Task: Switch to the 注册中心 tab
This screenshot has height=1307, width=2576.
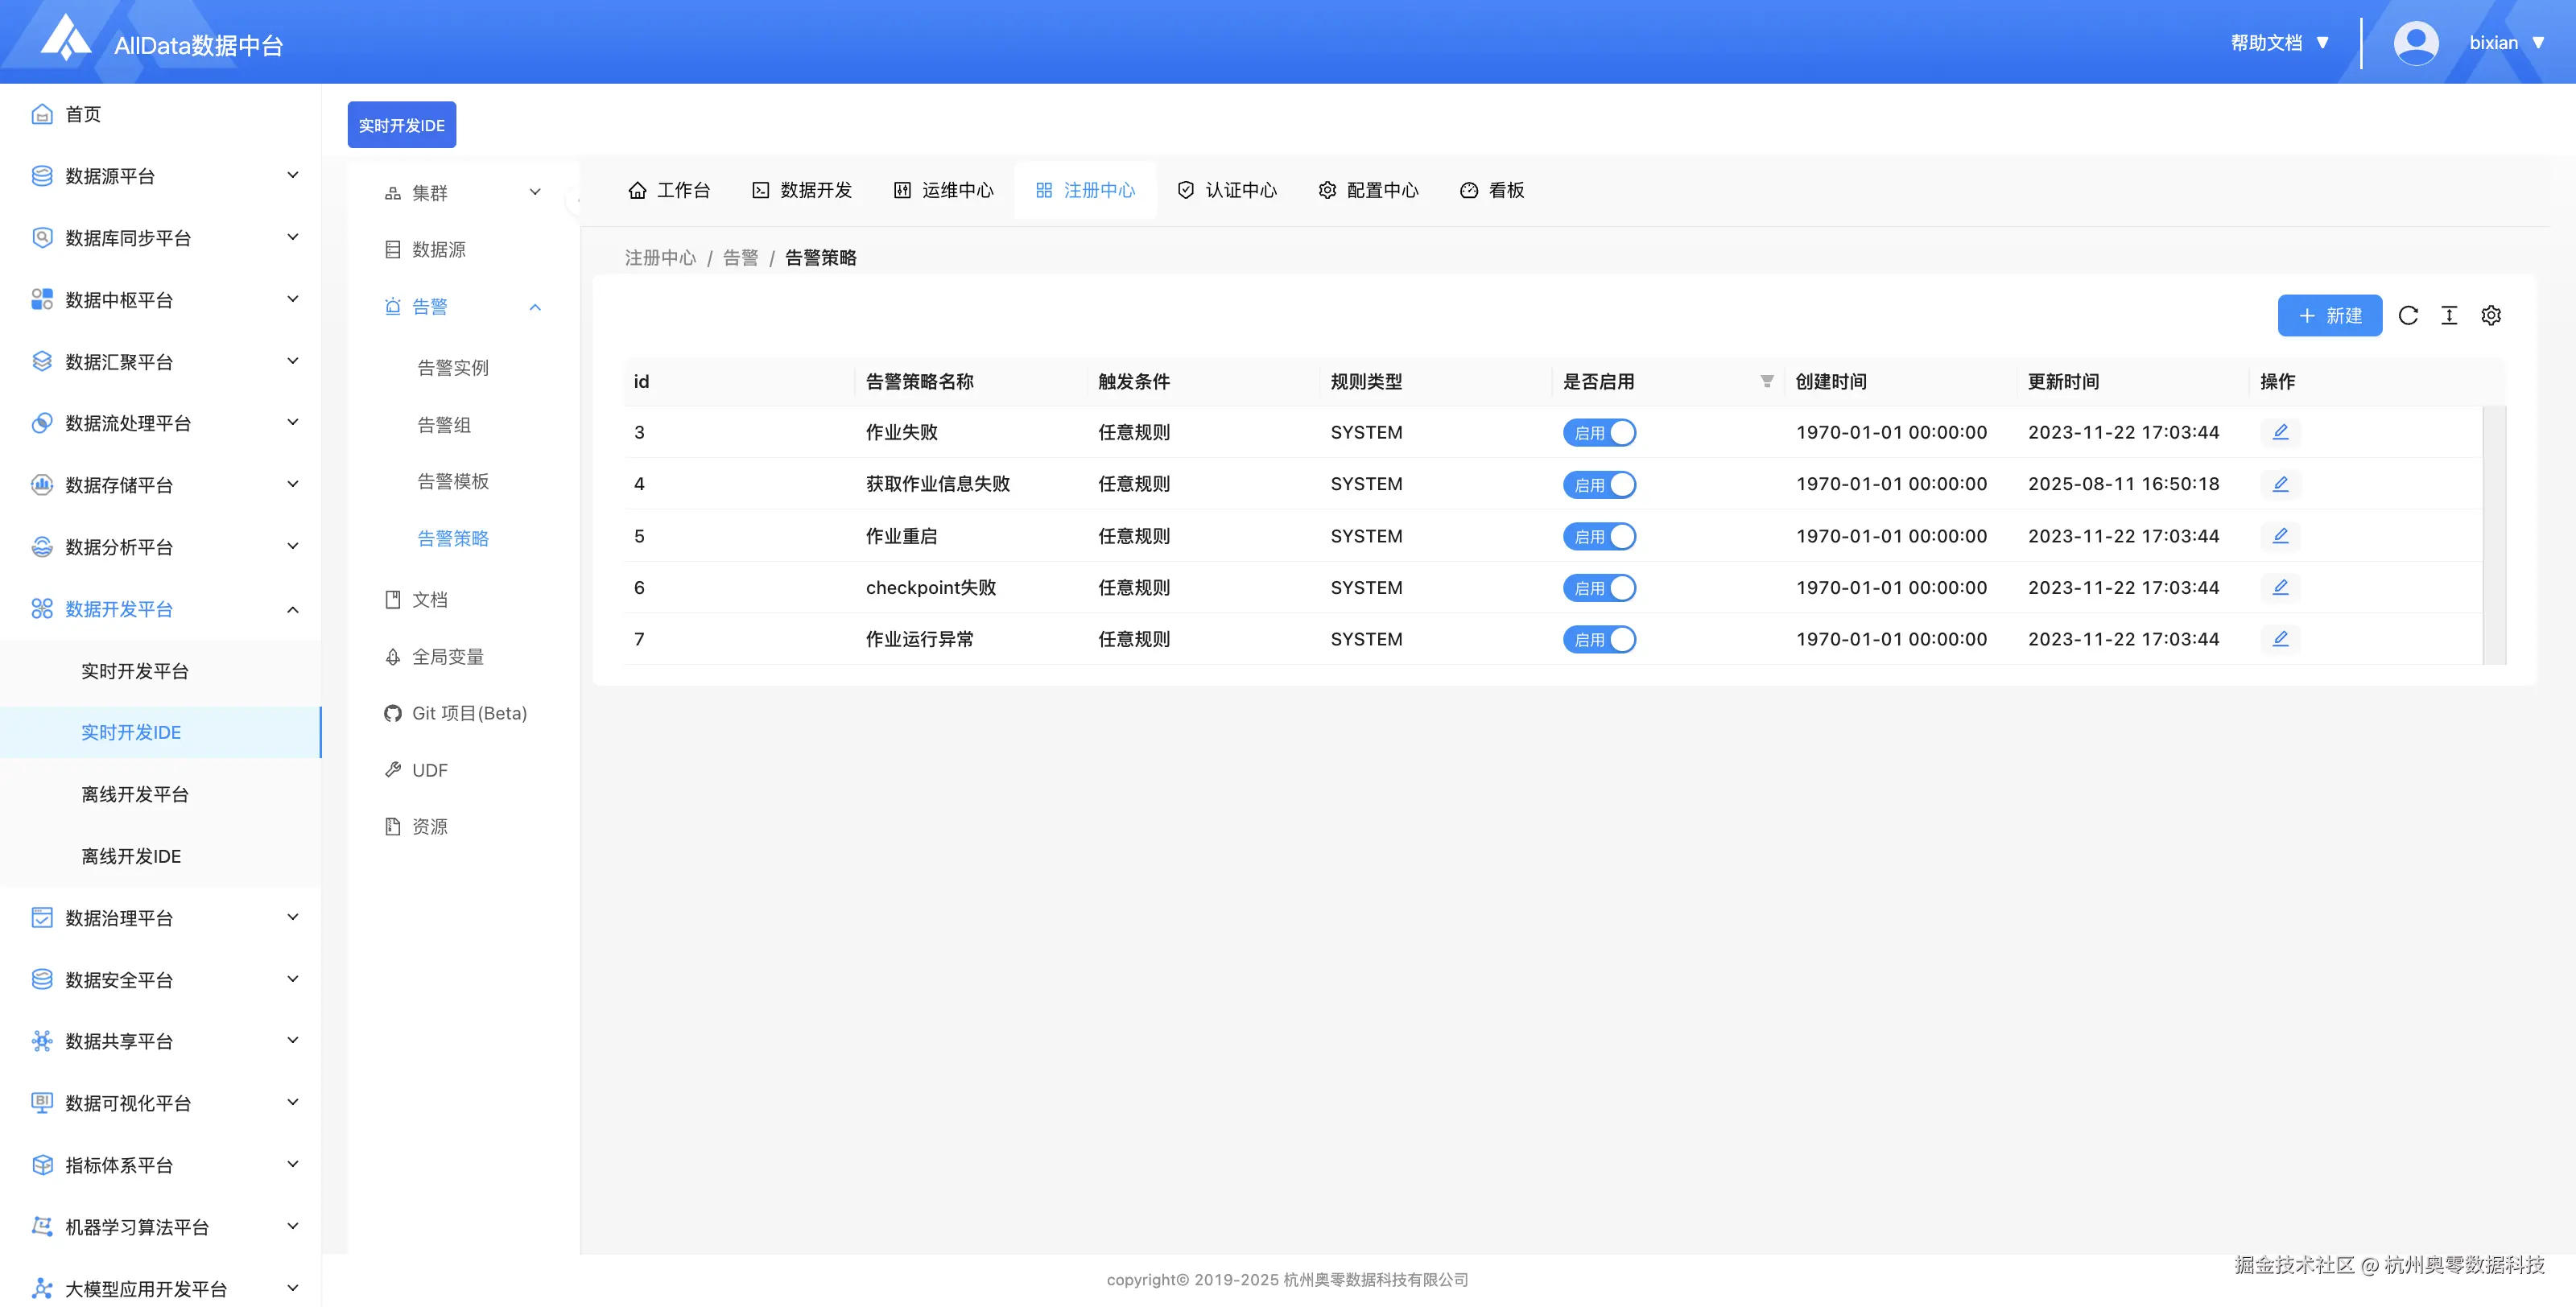Action: pos(1085,190)
